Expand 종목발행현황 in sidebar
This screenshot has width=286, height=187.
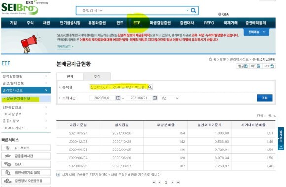tap(26, 76)
